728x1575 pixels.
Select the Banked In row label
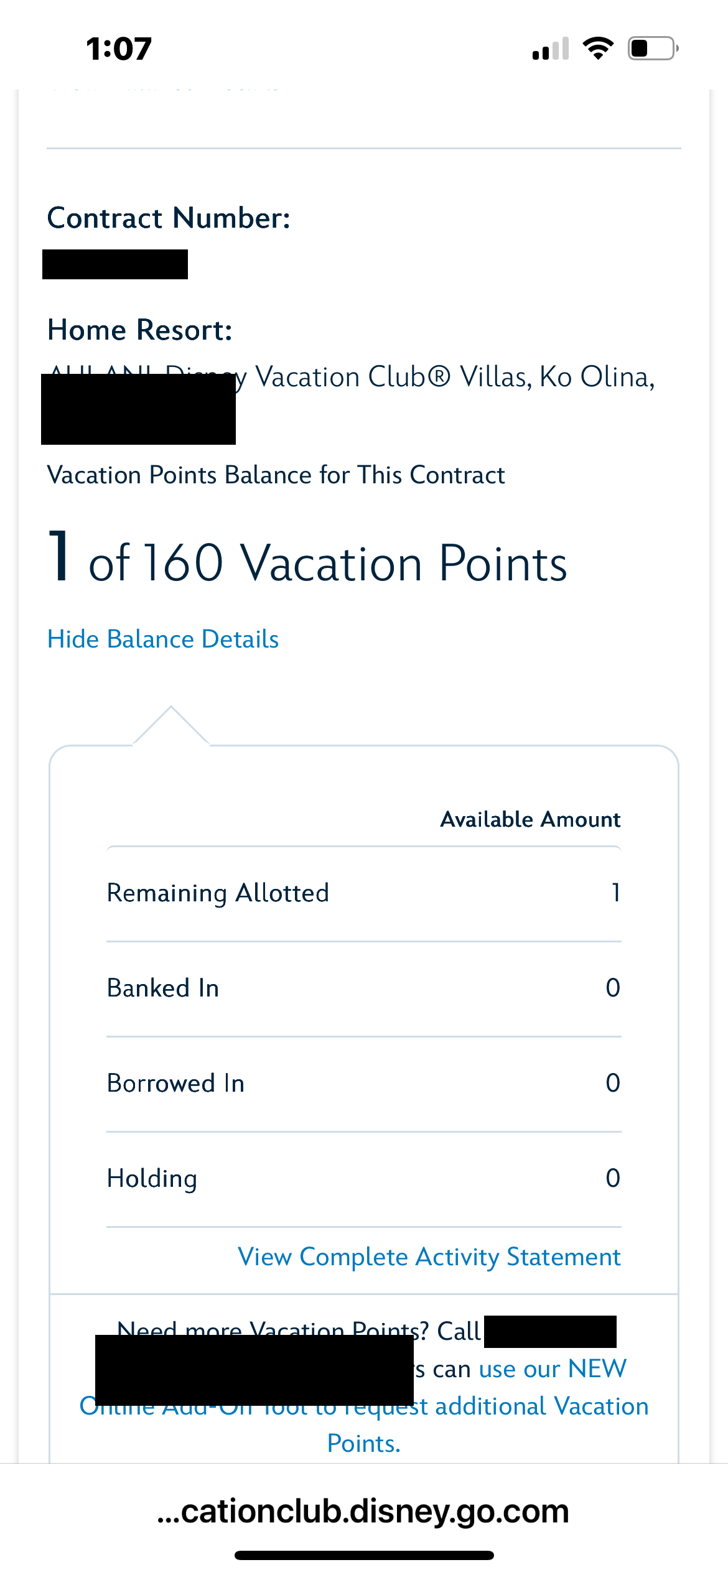163,988
